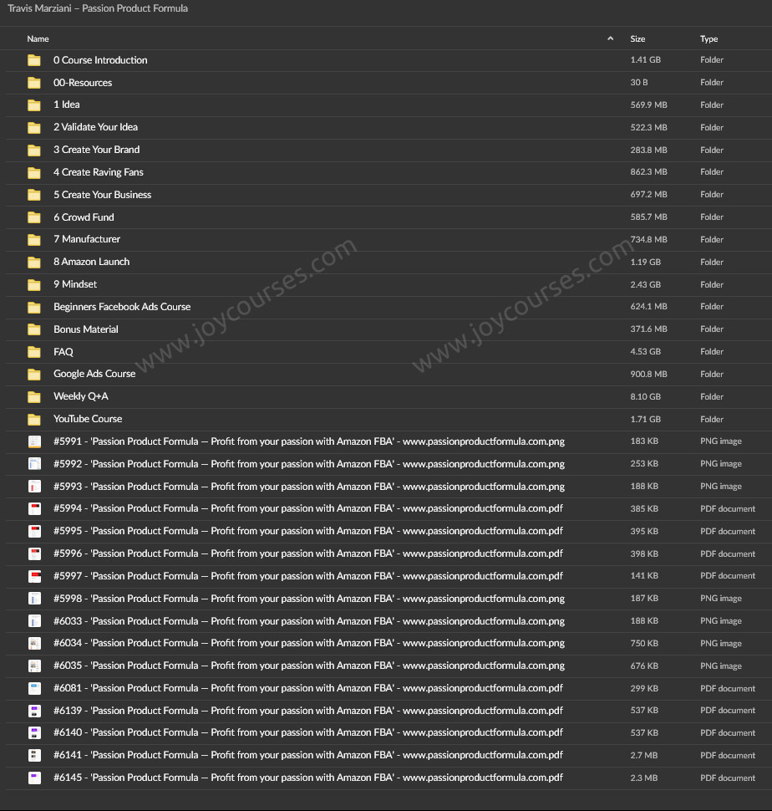Select the 3 Create Your Brand folder icon
This screenshot has width=772, height=811.
[x=34, y=150]
